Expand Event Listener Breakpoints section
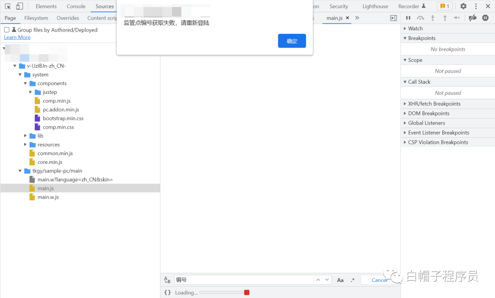Viewport: 495px width, 298px height. [448, 132]
